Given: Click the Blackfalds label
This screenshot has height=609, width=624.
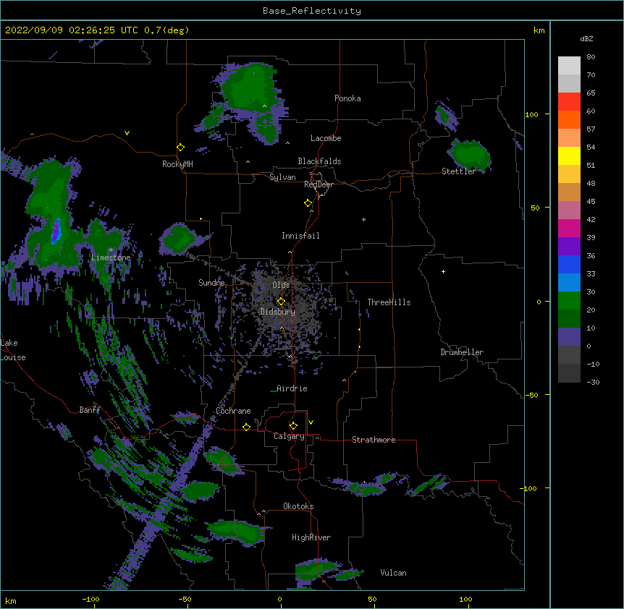Looking at the screenshot, I should click(x=319, y=161).
